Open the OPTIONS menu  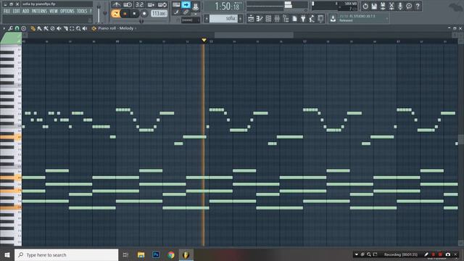pos(67,11)
